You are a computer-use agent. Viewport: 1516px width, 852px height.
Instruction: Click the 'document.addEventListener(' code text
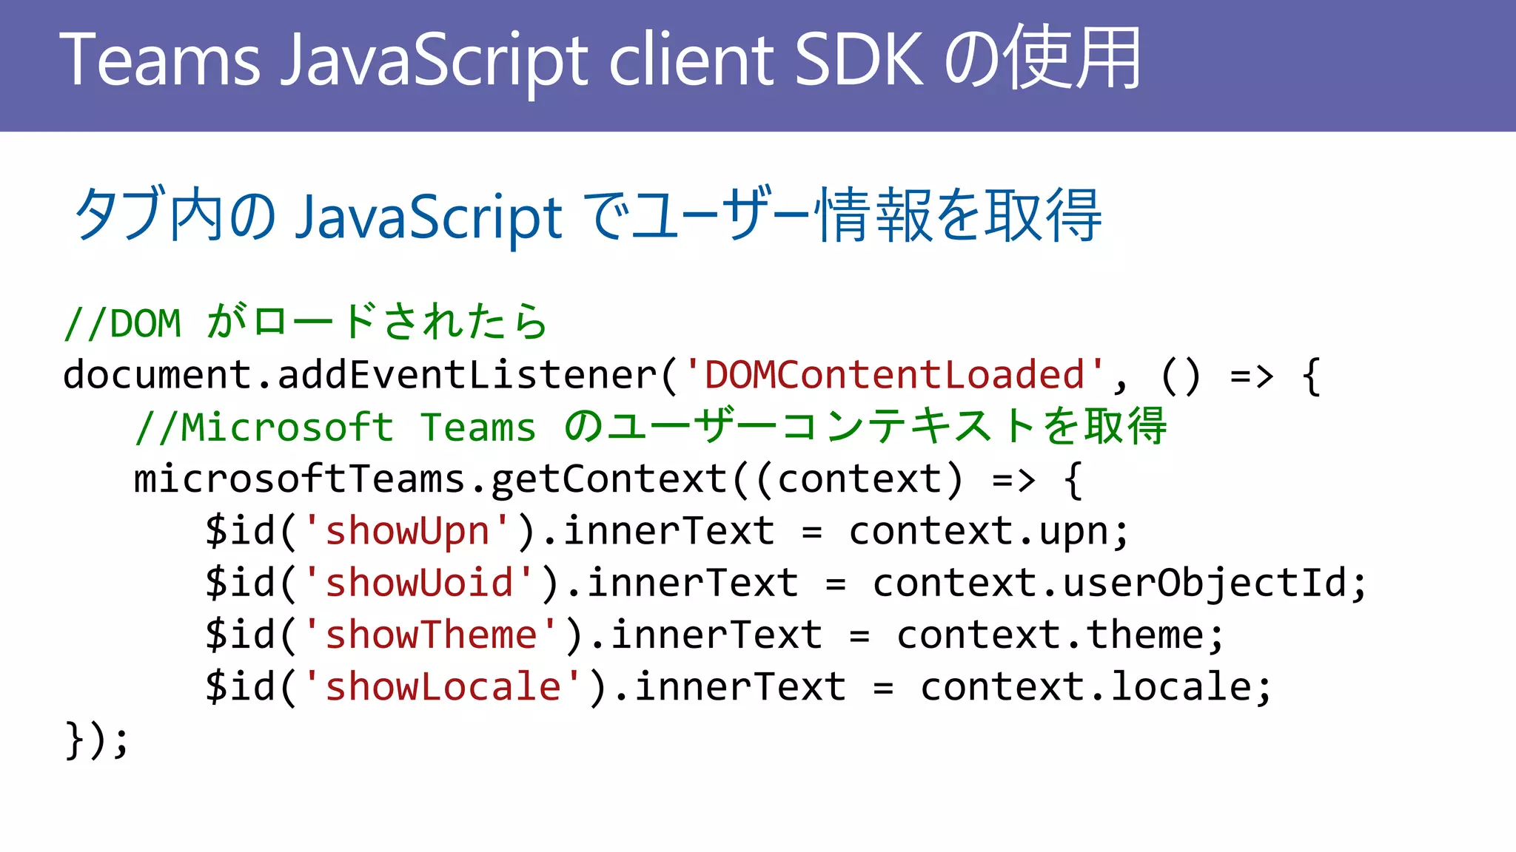(x=370, y=374)
